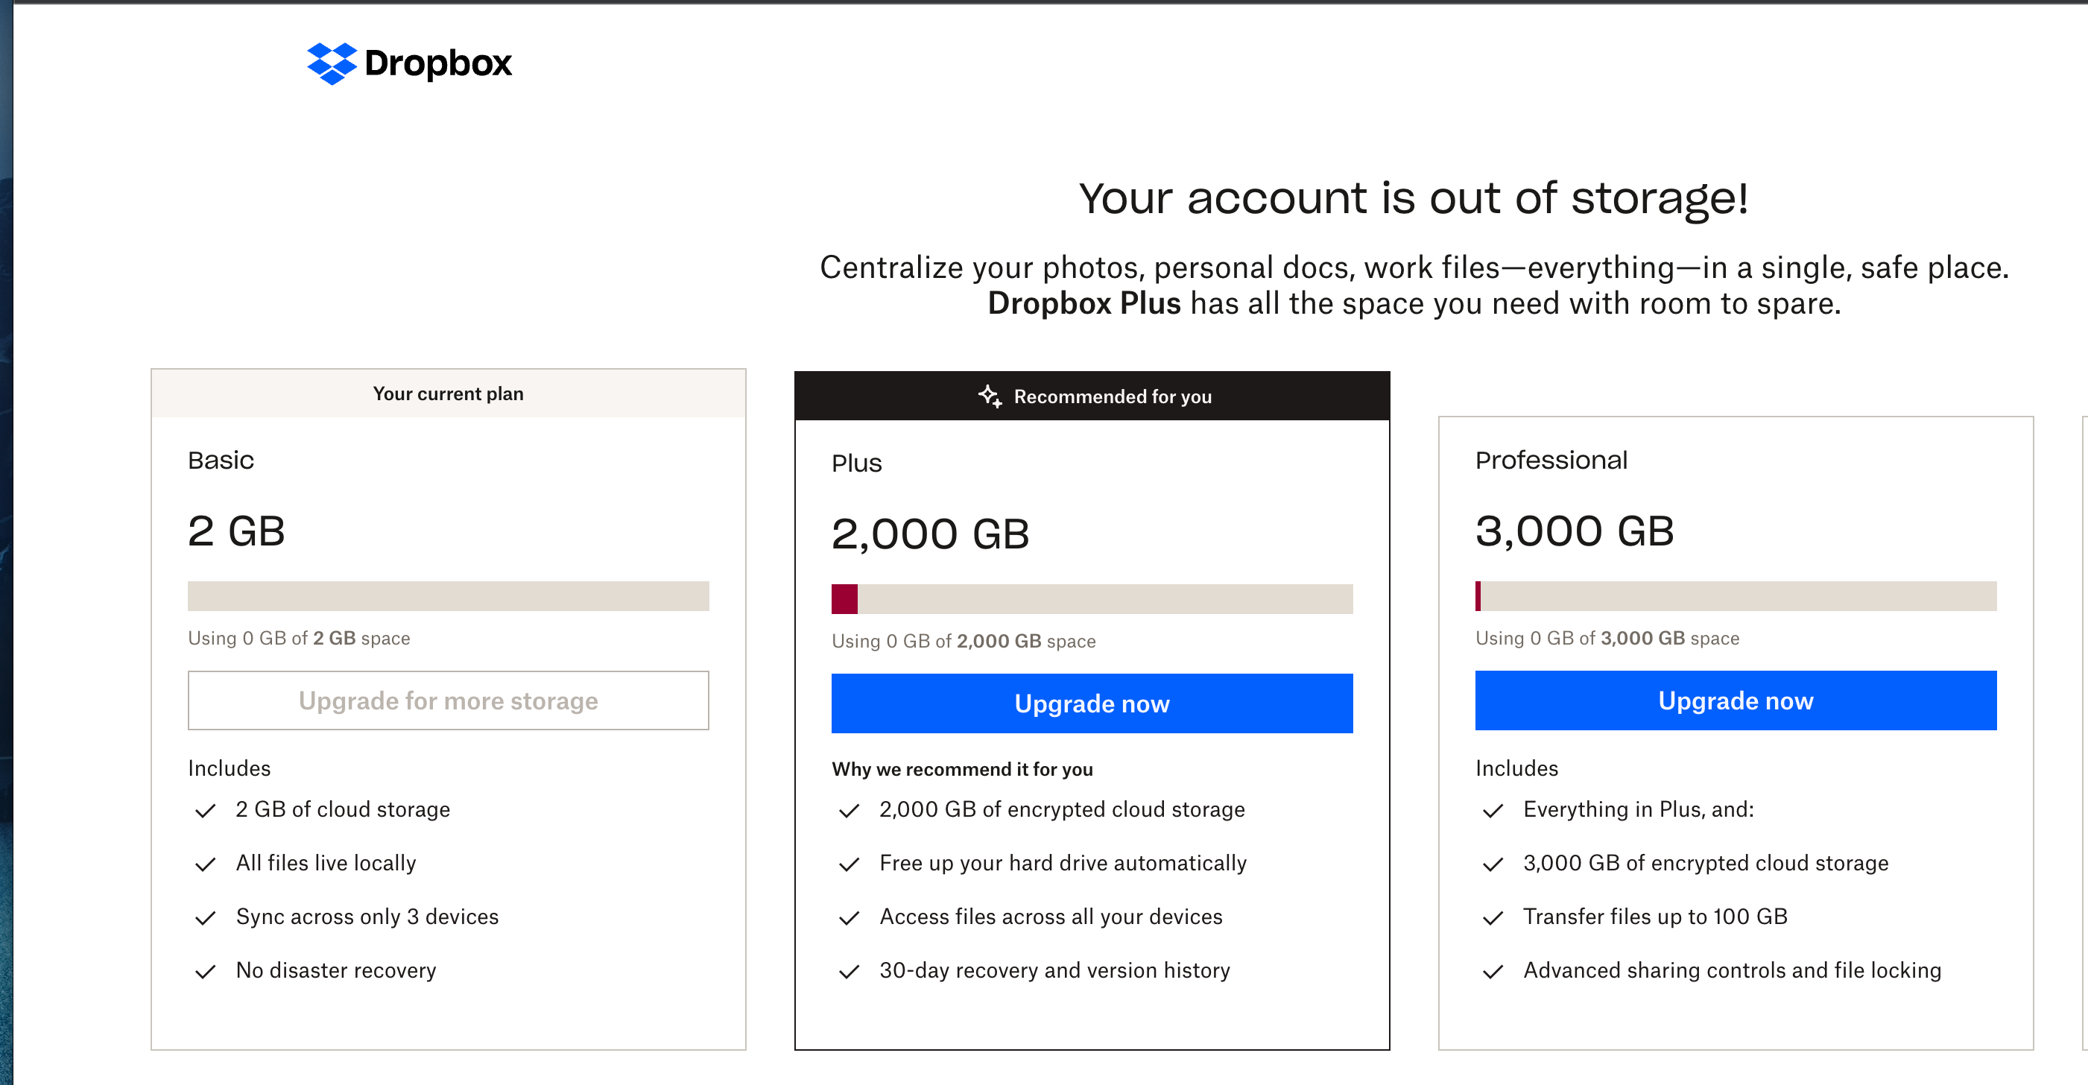
Task: Click the Recommended for you banner text
Action: click(1113, 396)
